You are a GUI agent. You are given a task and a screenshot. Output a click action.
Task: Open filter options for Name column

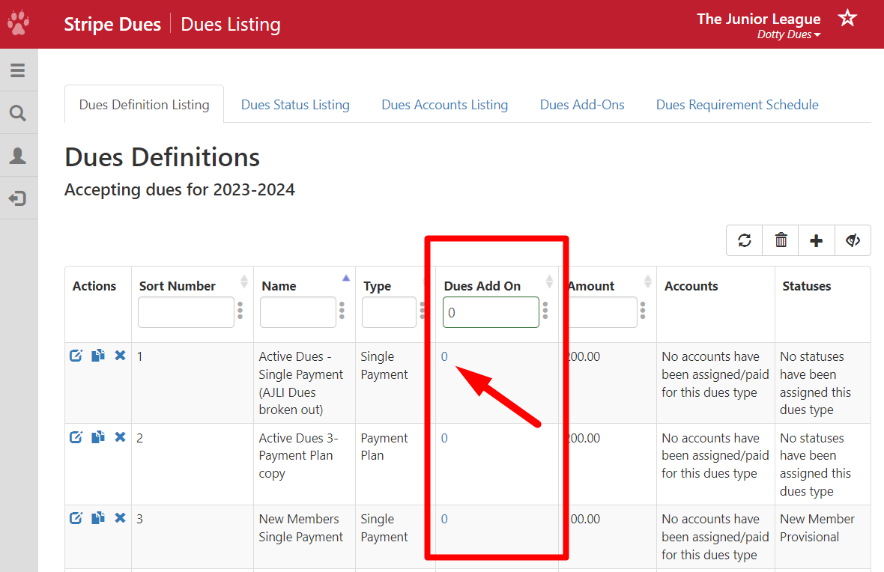coord(342,311)
